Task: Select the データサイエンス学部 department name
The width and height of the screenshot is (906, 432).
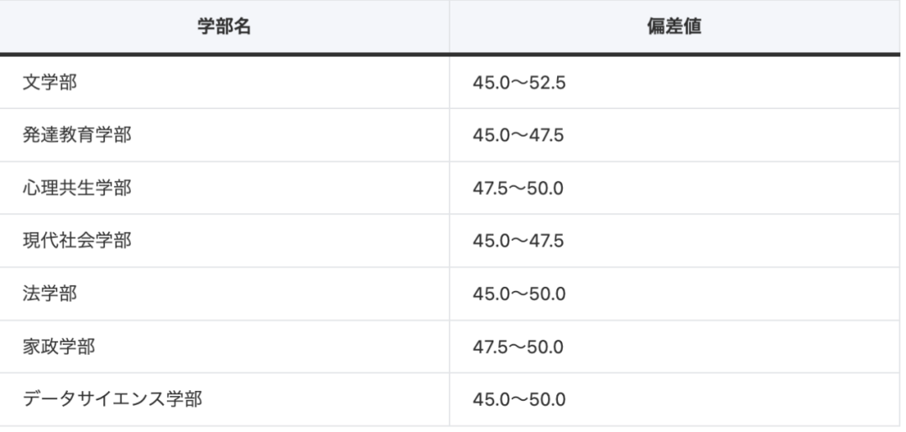Action: (112, 399)
